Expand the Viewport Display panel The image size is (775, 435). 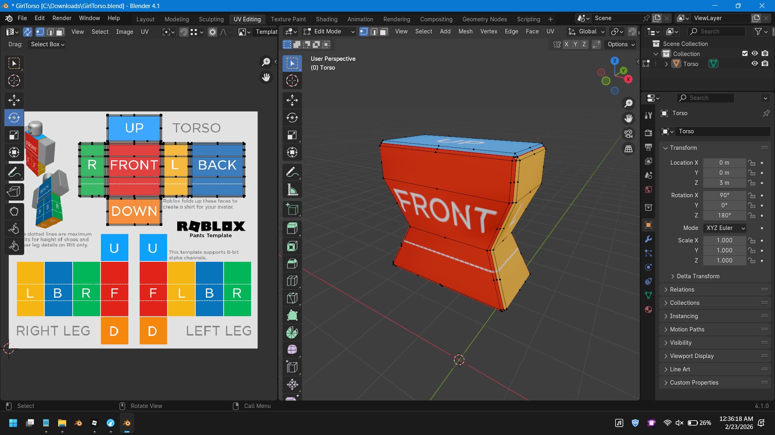click(692, 356)
